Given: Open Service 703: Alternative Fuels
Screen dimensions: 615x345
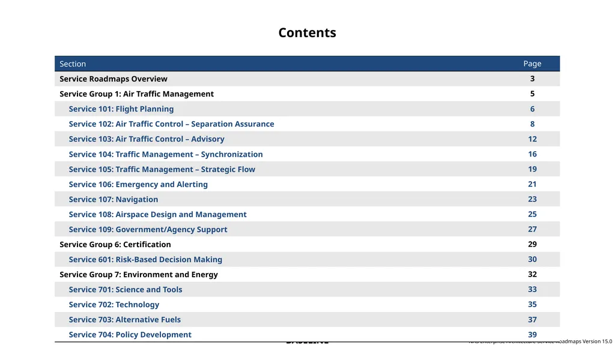Looking at the screenshot, I should point(125,320).
